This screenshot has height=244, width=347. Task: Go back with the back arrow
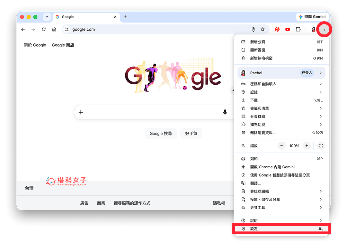(23, 29)
